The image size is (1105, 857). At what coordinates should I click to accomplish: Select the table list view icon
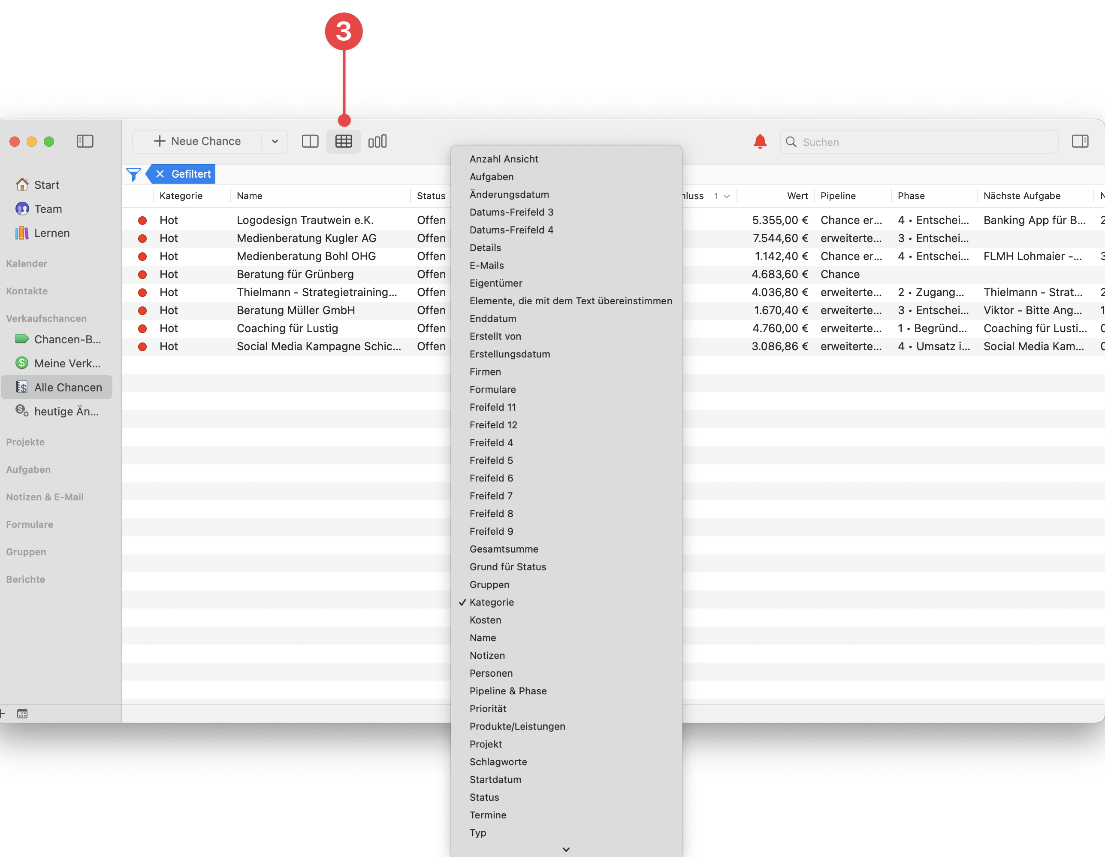344,141
